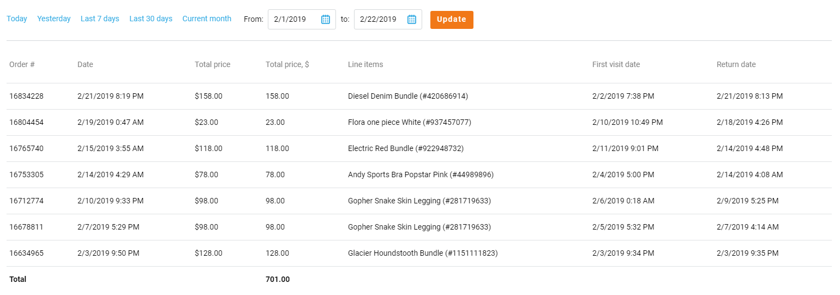This screenshot has width=840, height=295.
Task: Choose the Yesterday date filter
Action: coord(54,19)
